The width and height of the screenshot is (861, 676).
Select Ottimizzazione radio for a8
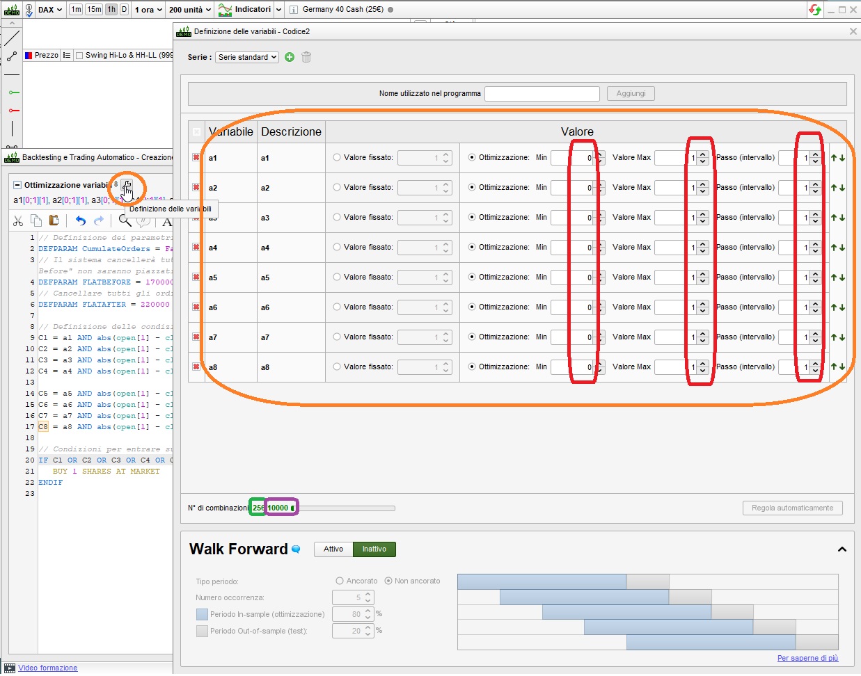[x=472, y=367]
